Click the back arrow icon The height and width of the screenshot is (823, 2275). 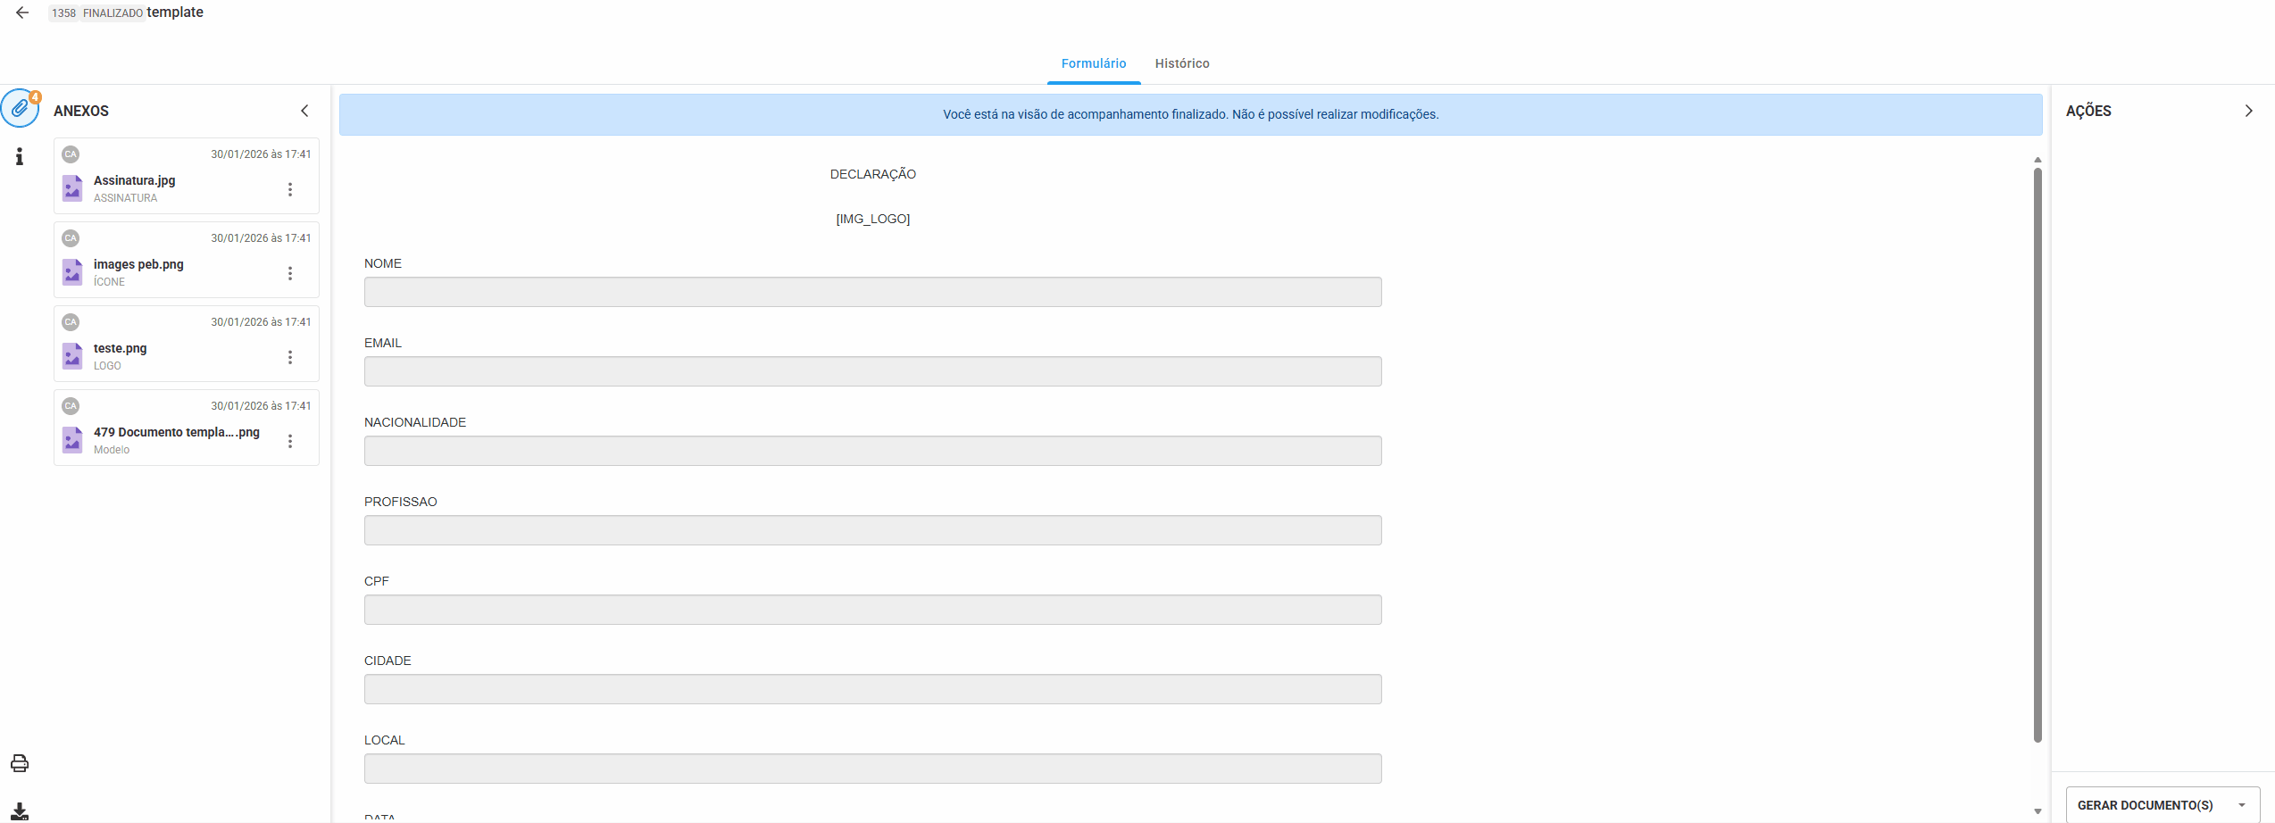[x=22, y=12]
